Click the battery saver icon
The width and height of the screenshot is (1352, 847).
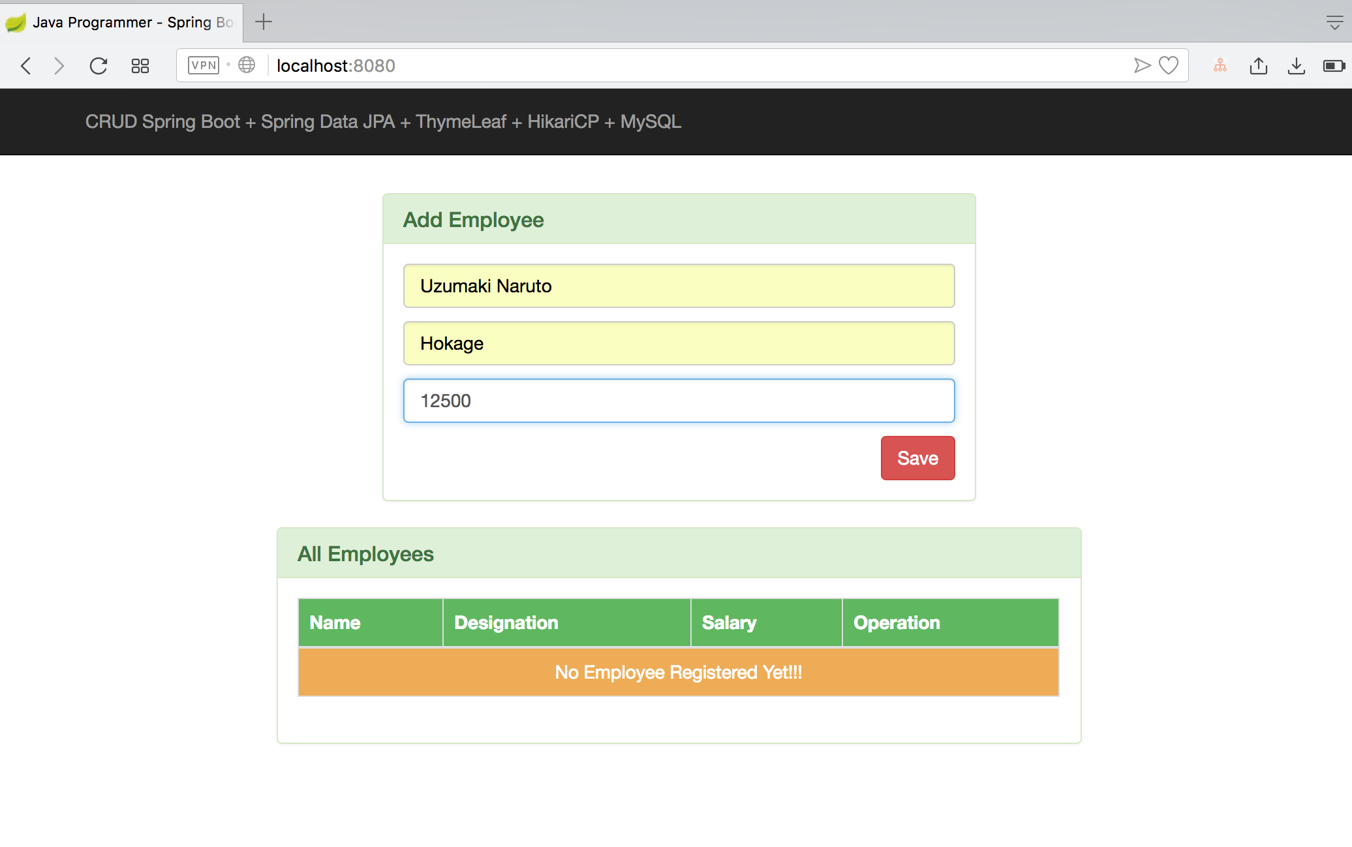click(1334, 66)
